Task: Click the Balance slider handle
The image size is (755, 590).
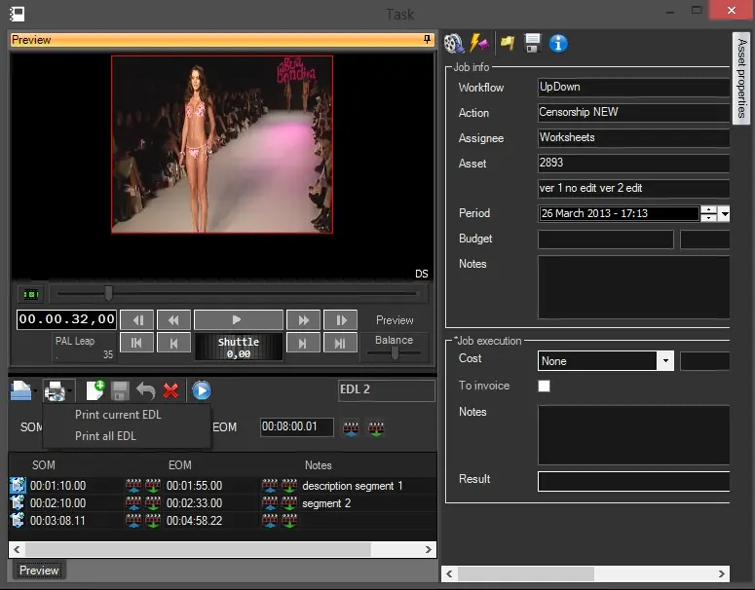Action: [x=395, y=353]
